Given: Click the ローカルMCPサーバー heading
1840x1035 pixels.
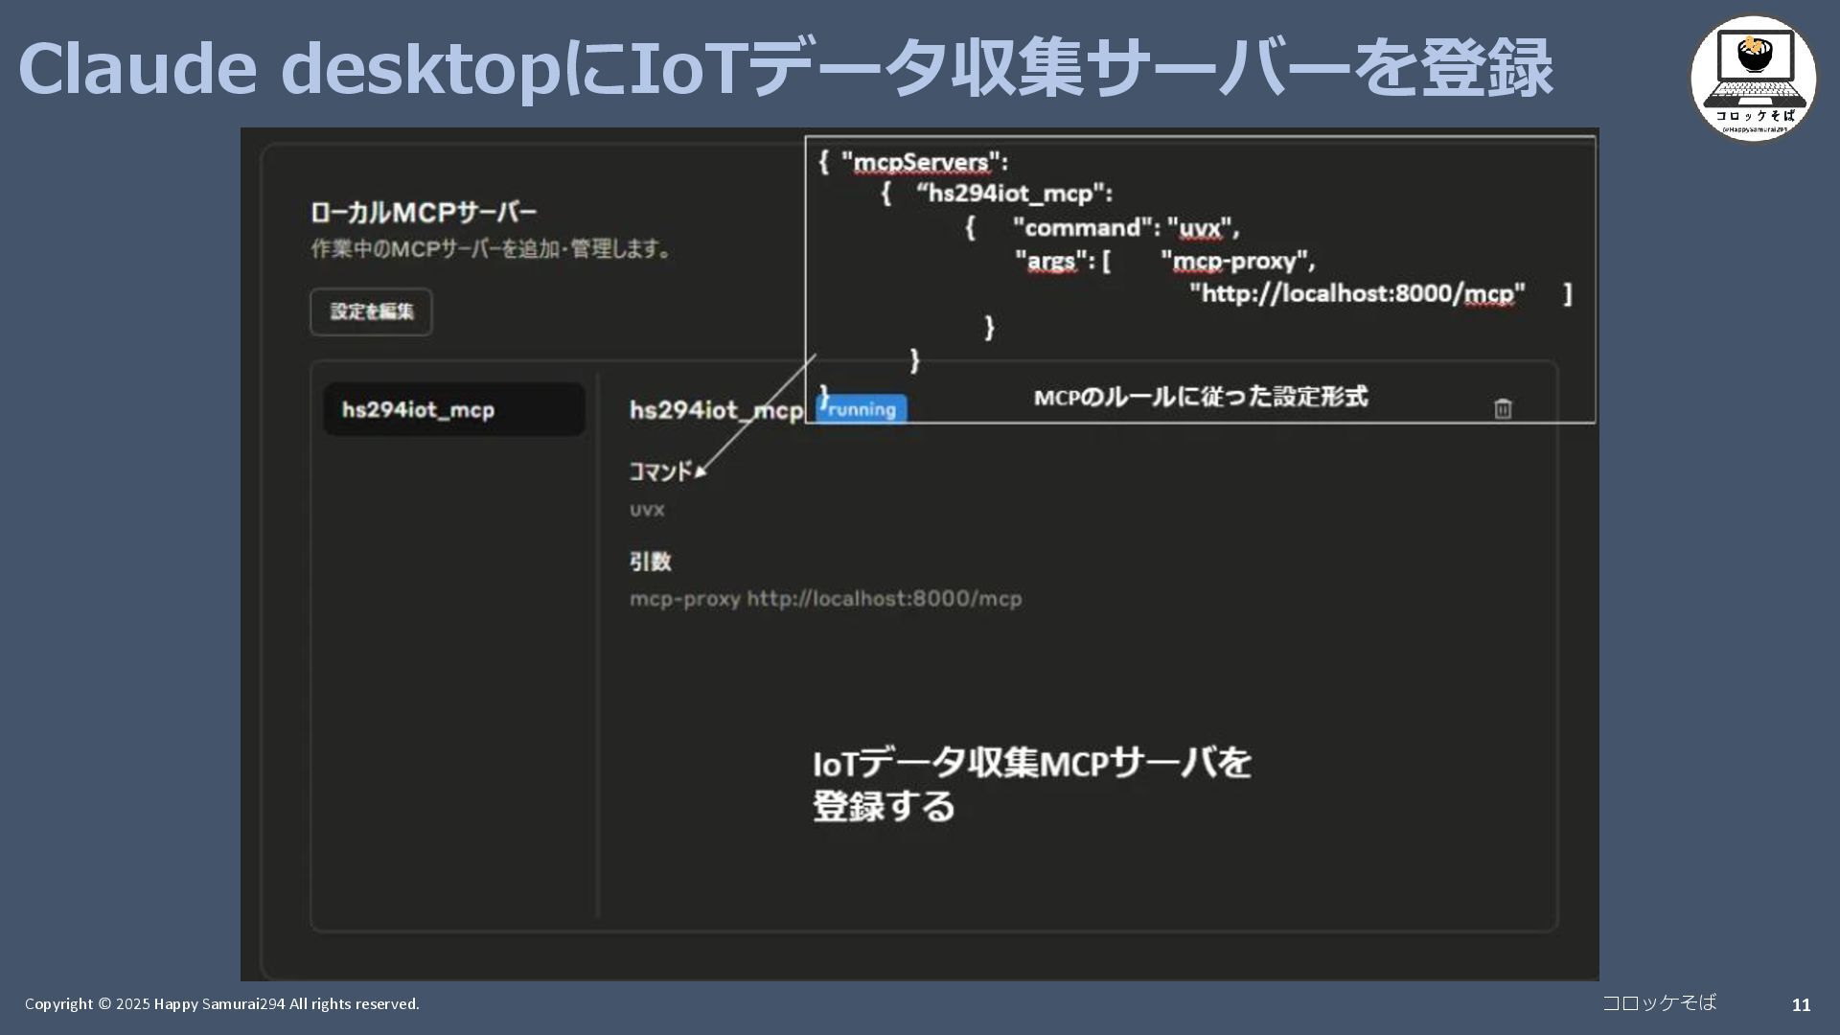Looking at the screenshot, I should [x=423, y=212].
